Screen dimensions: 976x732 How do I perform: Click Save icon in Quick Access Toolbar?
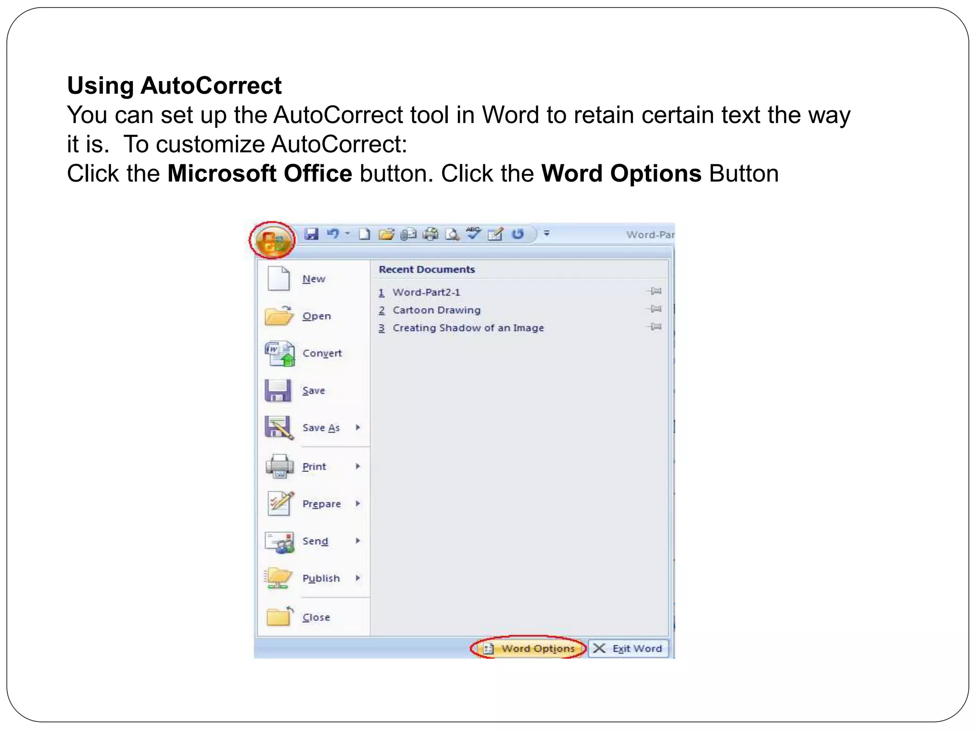click(311, 234)
